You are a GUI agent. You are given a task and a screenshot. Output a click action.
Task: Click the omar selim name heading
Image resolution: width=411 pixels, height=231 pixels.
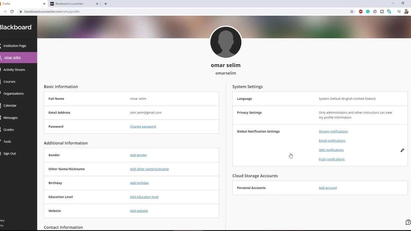(x=226, y=65)
